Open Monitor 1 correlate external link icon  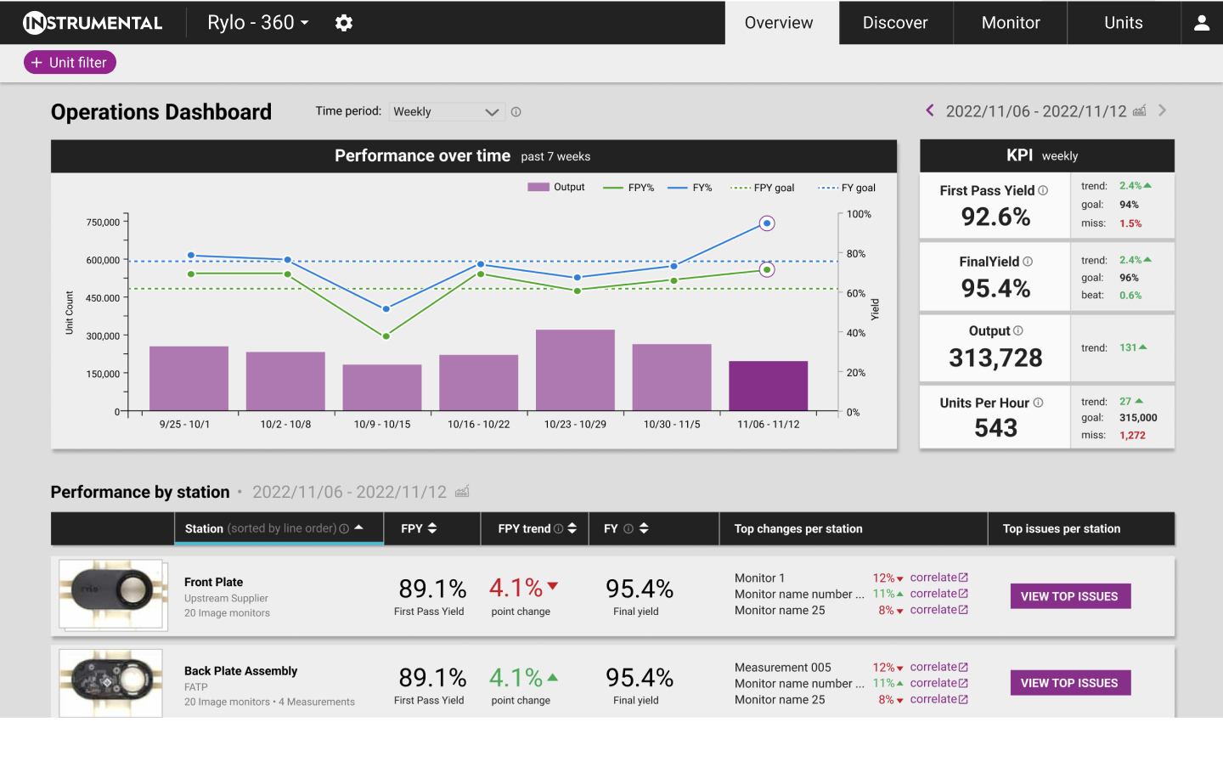pyautogui.click(x=963, y=578)
